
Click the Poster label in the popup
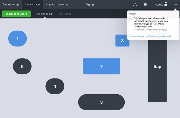(132, 14)
